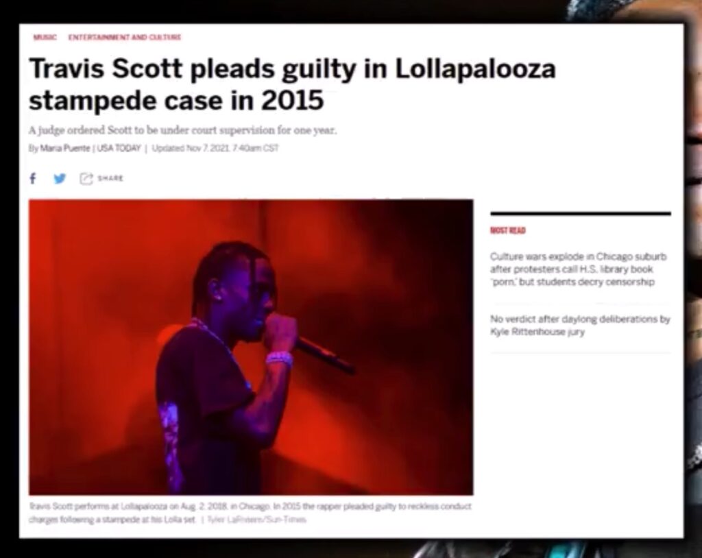Open the MUSIC category
702x558 pixels.
45,37
